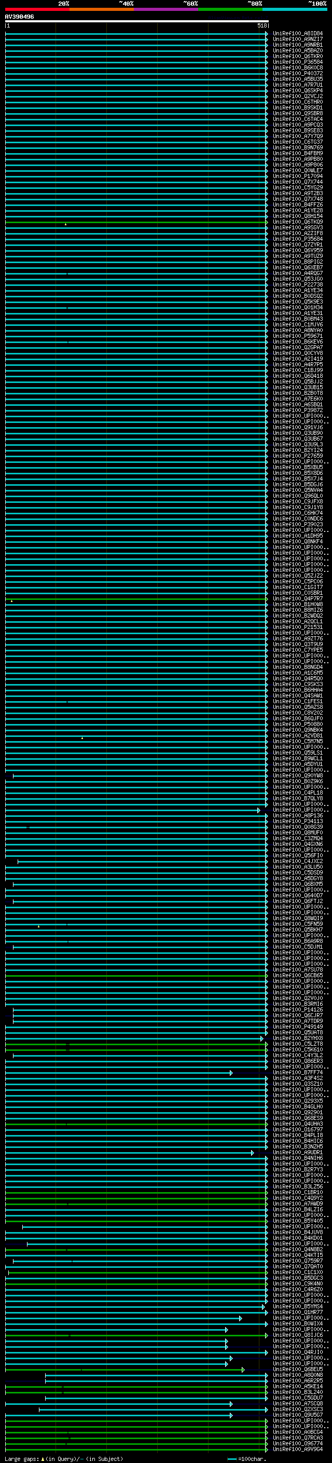The height and width of the screenshot is (1463, 332).
Task: Select hit label UniRef100_A7SCQ8
Action: [x=298, y=1403]
